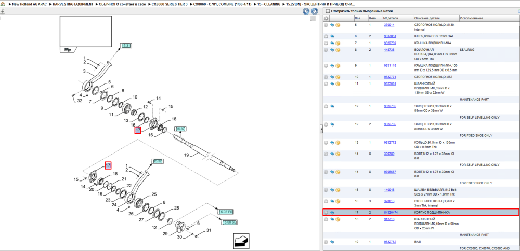Click 'КРЫШКА ПОДШИПНИКА' description for part 9832769
Screen dimensions: 520x251
[433, 43]
